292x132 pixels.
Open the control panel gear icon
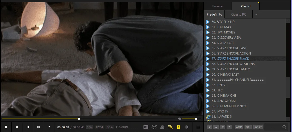[186, 127]
